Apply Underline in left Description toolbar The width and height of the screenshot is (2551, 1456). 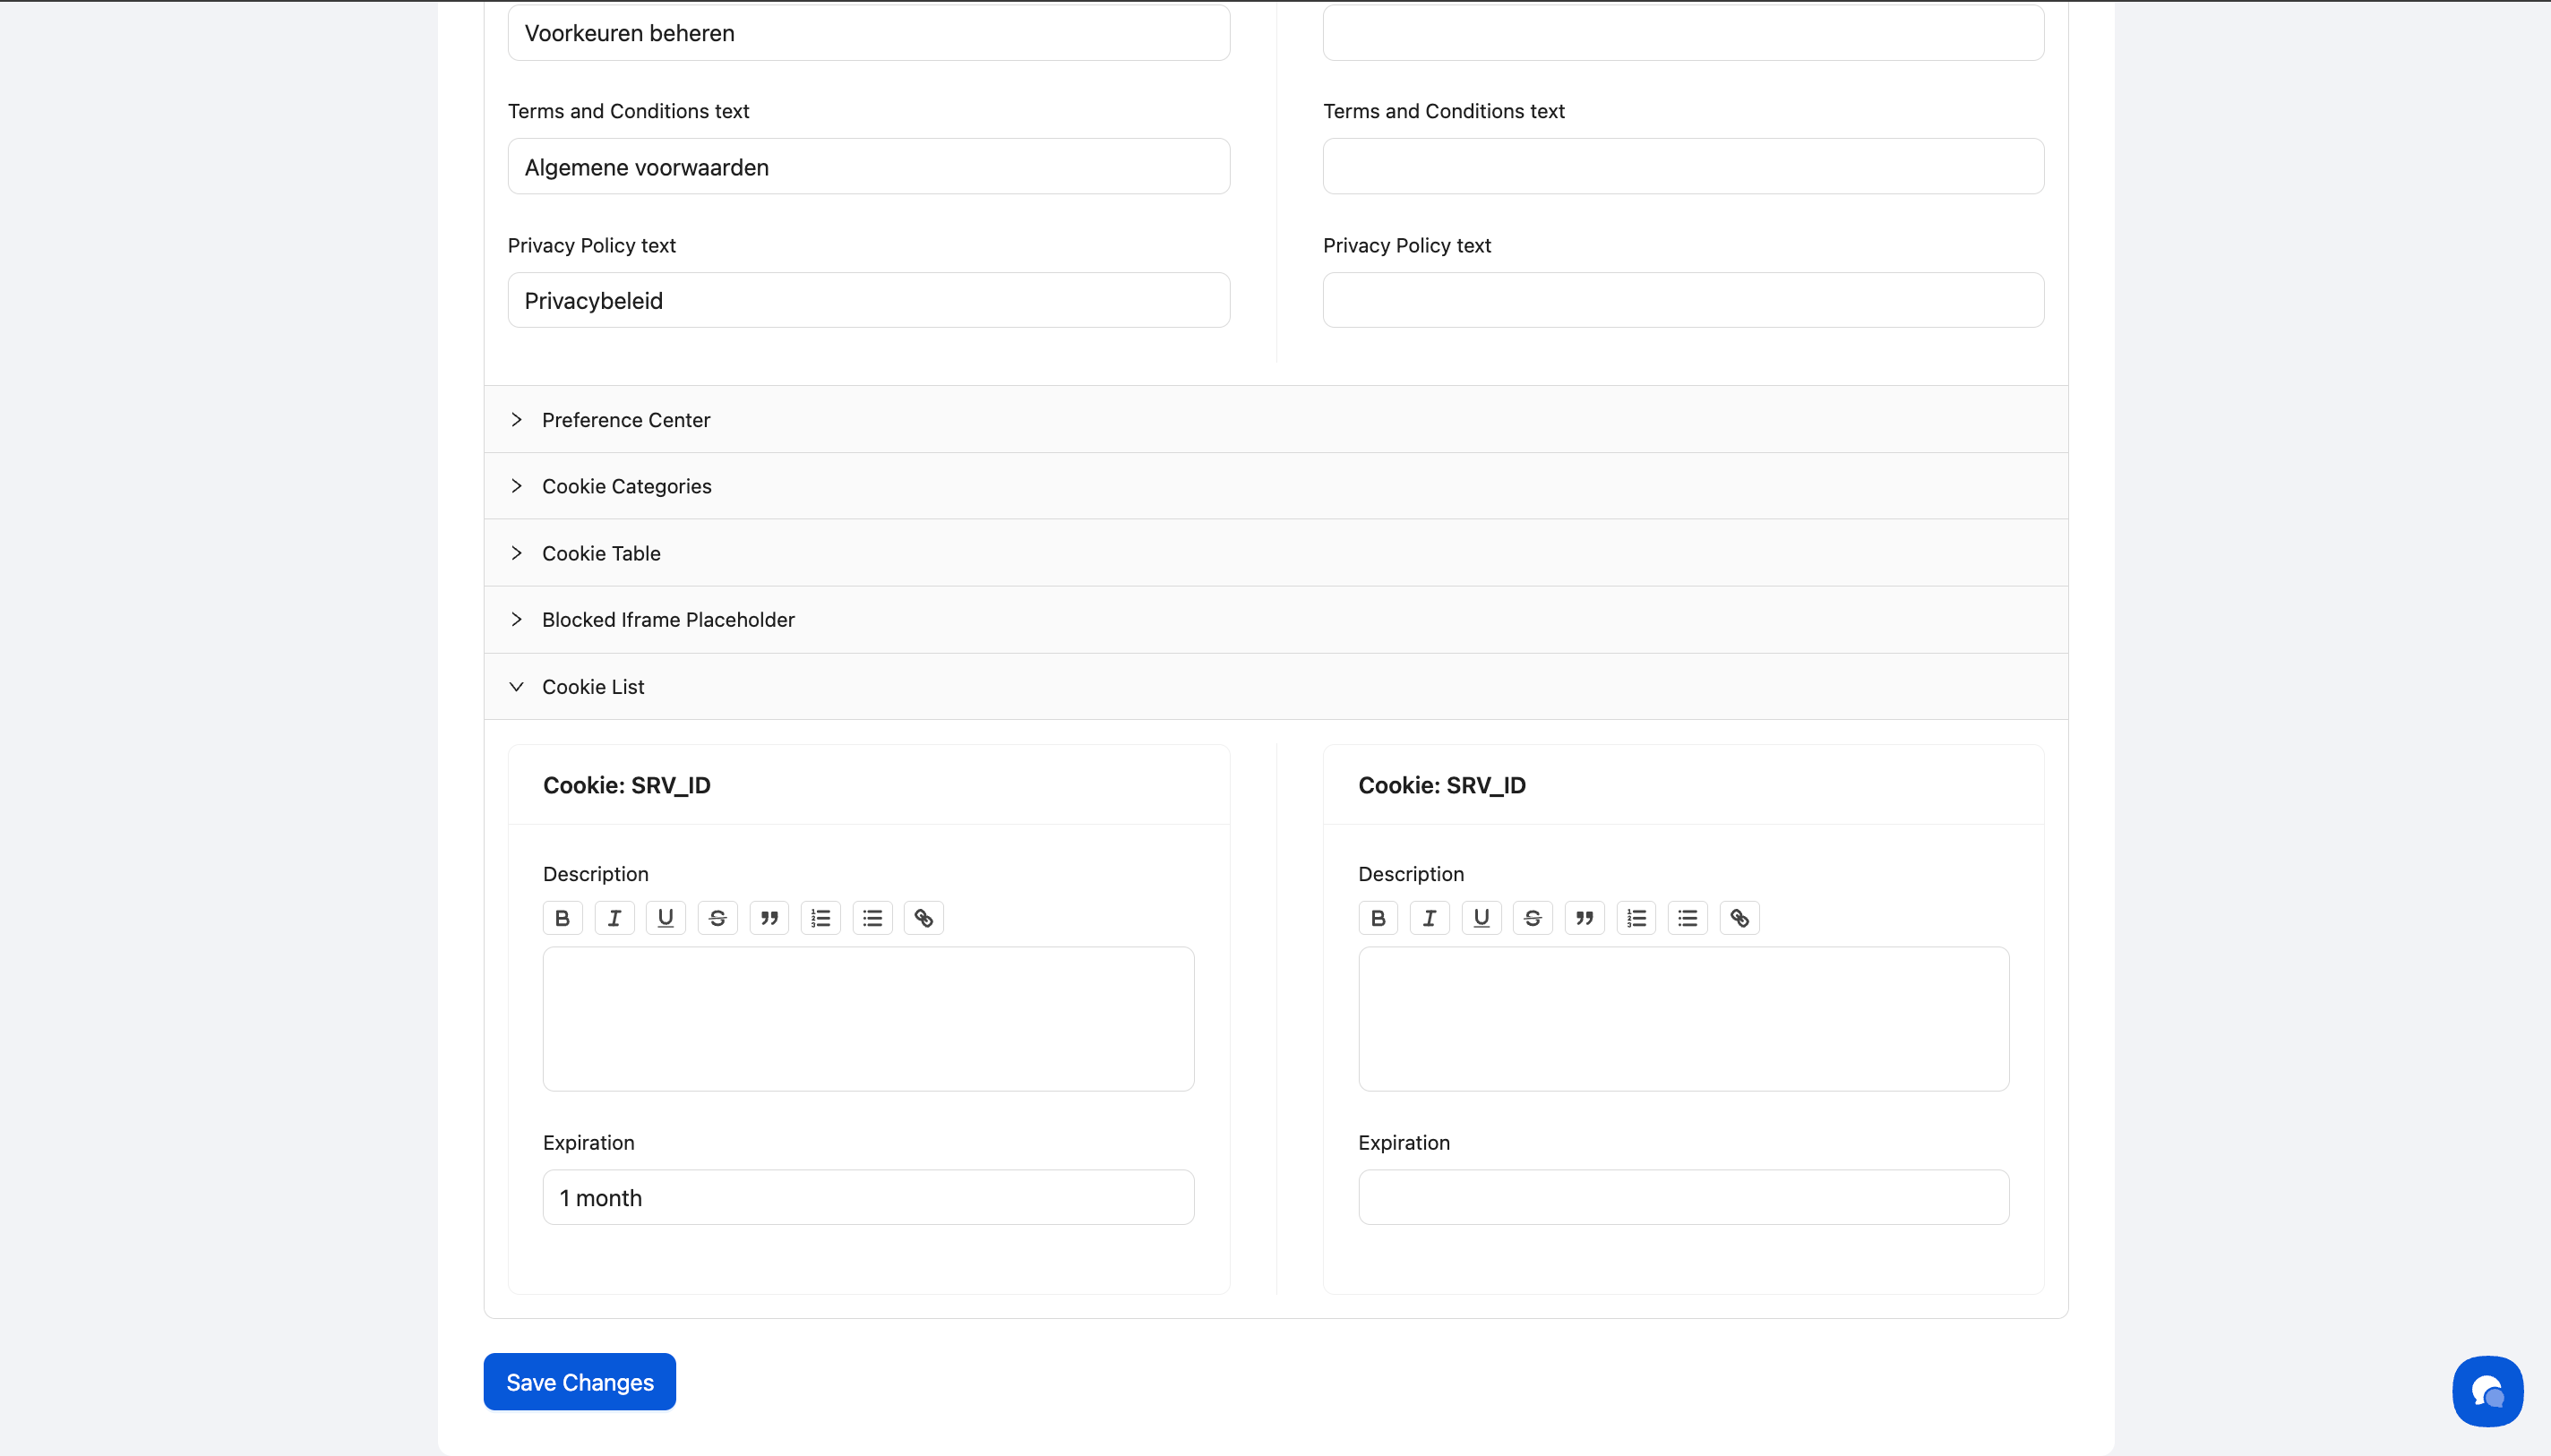pos(665,918)
